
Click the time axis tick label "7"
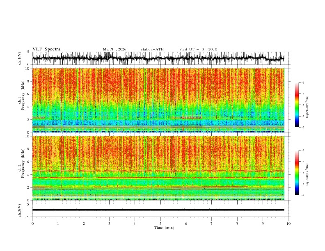(212, 224)
